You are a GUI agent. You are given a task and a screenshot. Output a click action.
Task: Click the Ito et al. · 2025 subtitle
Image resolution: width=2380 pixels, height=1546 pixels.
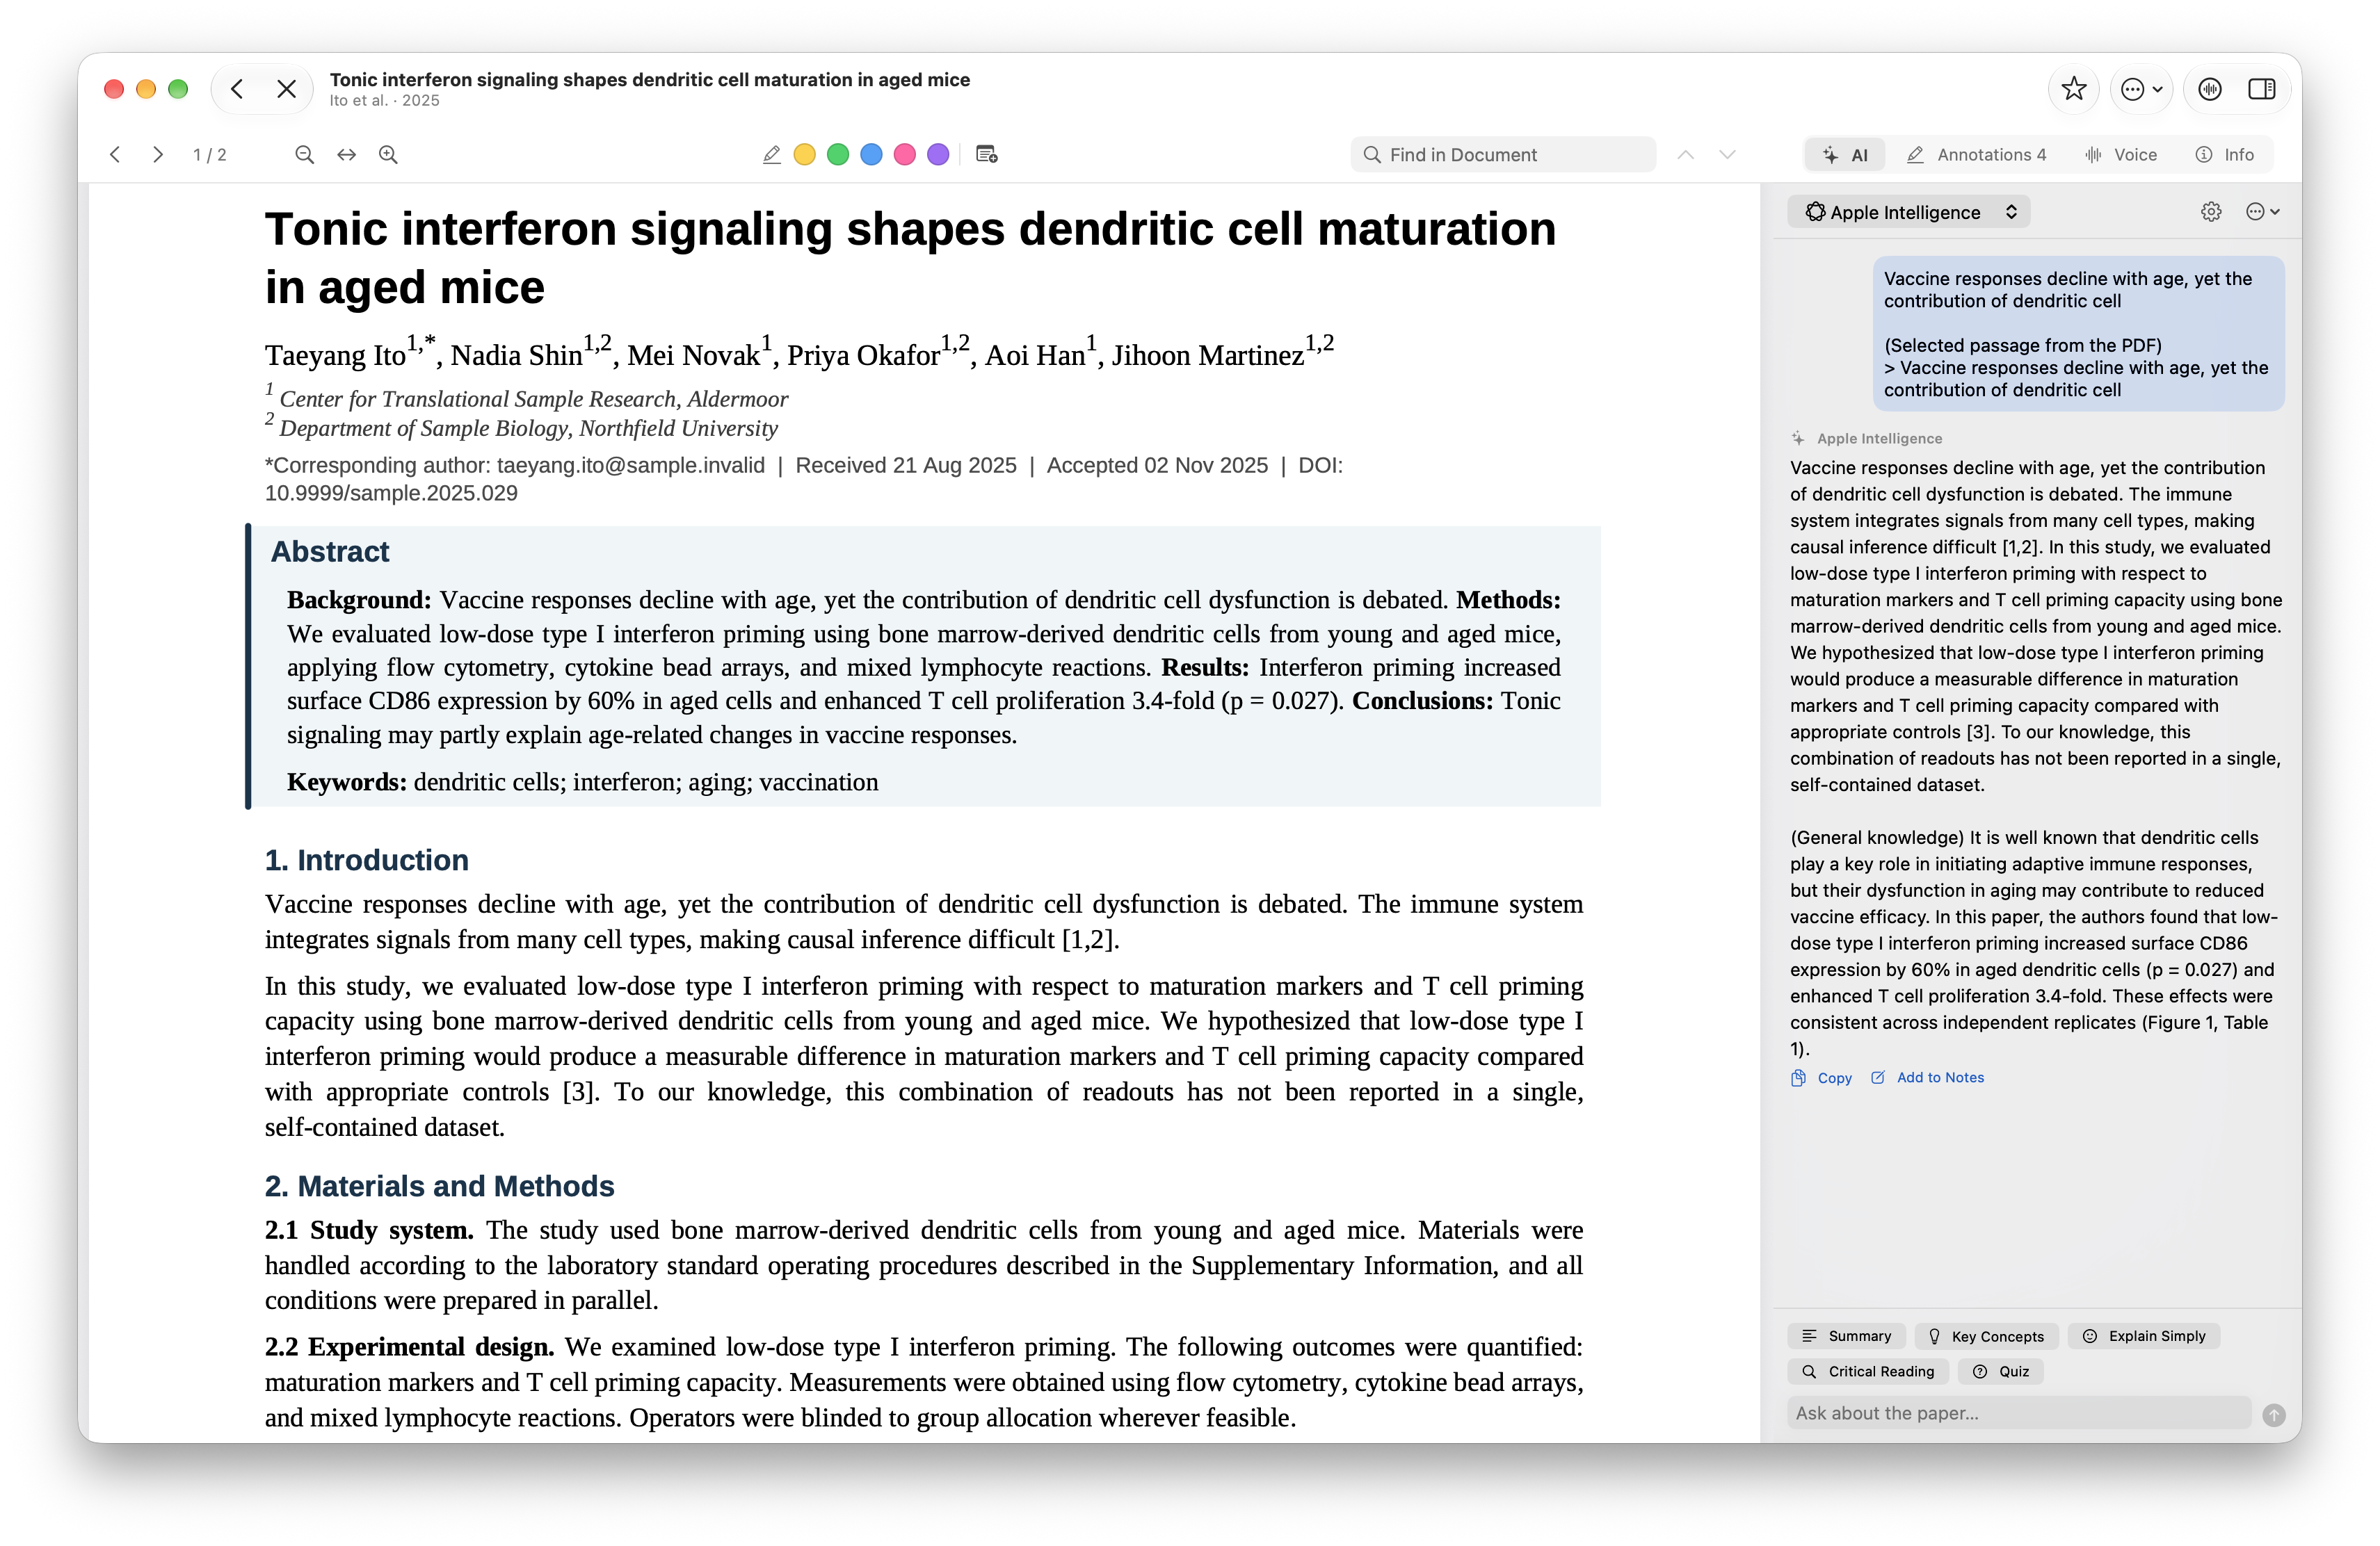[384, 100]
